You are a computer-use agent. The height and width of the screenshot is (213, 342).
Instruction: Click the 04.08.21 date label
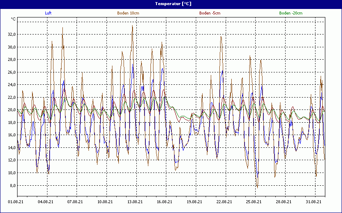(x=45, y=202)
